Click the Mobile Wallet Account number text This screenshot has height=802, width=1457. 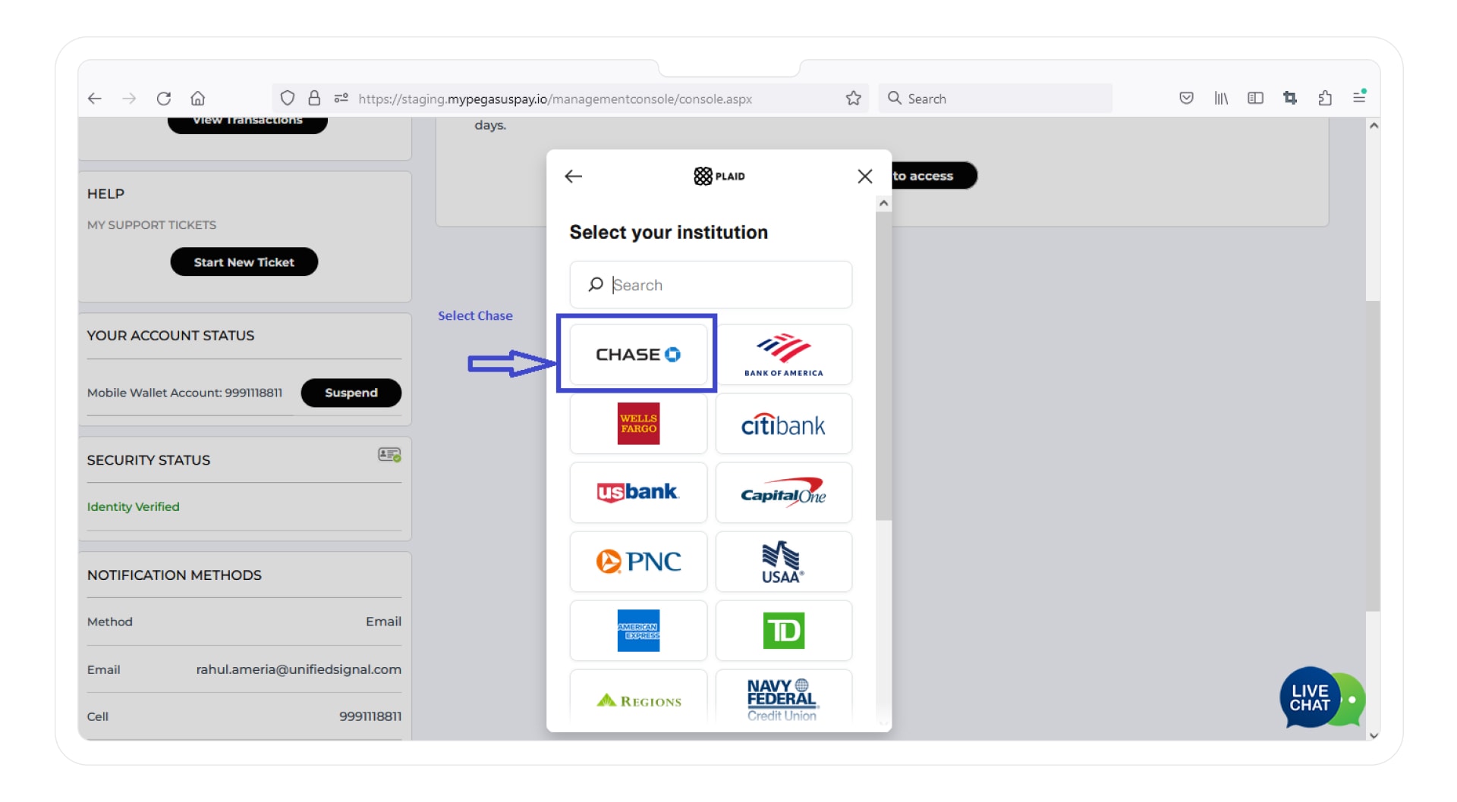[184, 393]
